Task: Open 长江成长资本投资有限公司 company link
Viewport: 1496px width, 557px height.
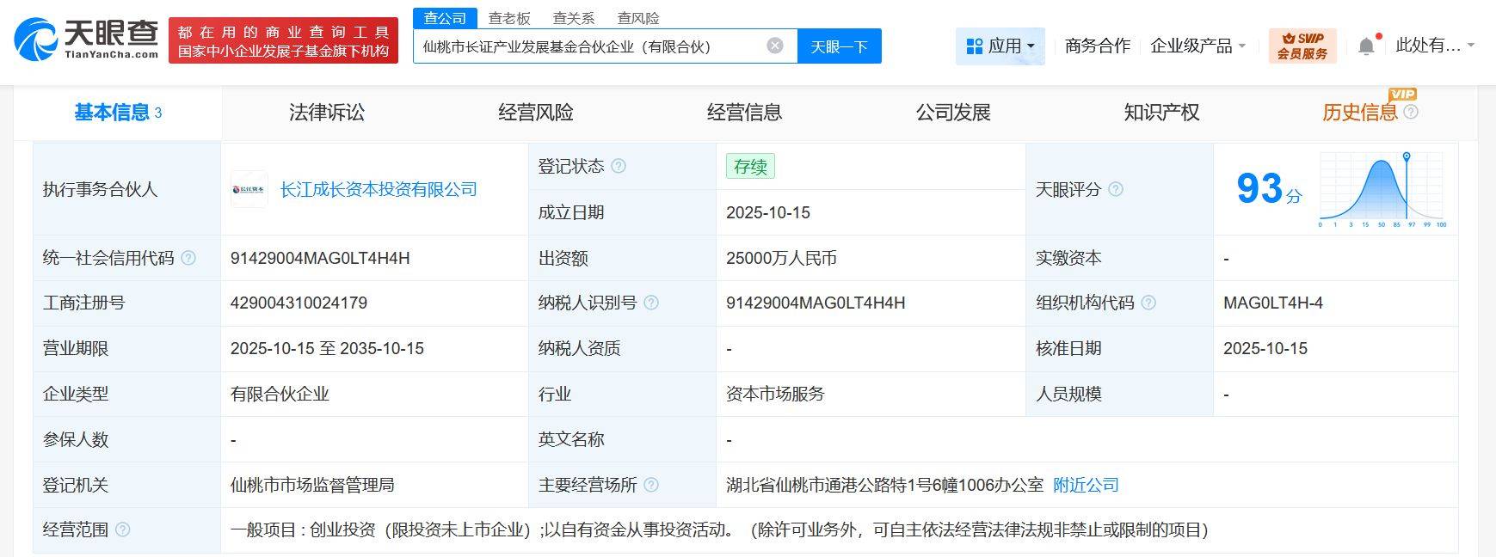Action: point(379,189)
